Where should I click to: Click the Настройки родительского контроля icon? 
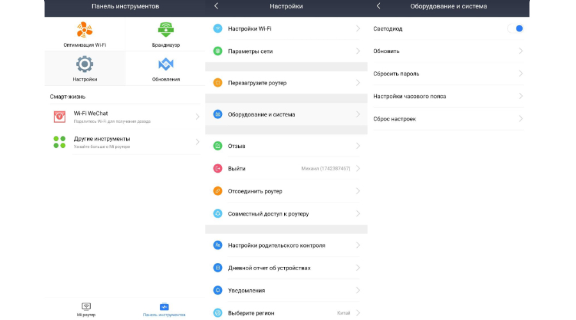click(218, 245)
